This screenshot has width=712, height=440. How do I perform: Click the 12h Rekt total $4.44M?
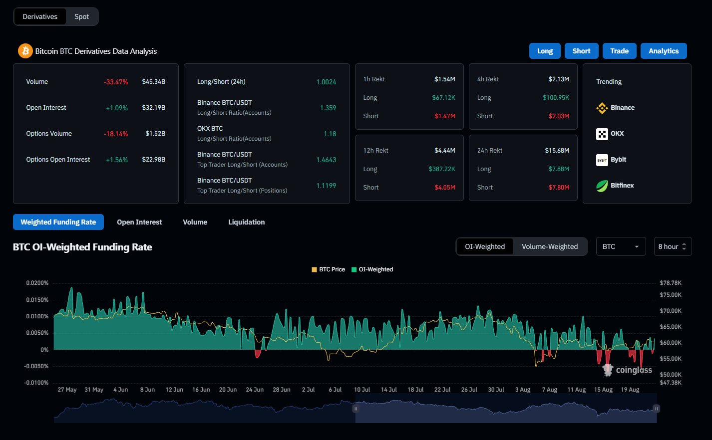coord(445,150)
